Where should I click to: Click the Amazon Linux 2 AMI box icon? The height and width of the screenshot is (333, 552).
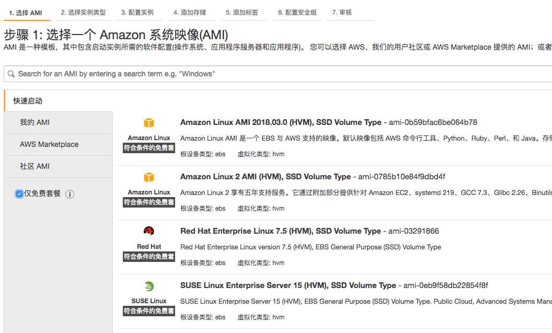[149, 177]
